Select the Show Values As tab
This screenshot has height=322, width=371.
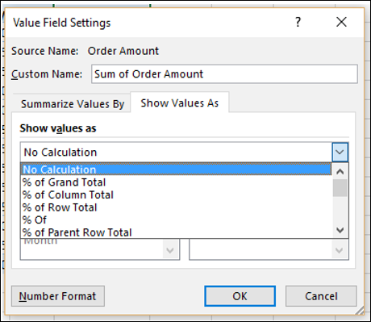point(180,102)
